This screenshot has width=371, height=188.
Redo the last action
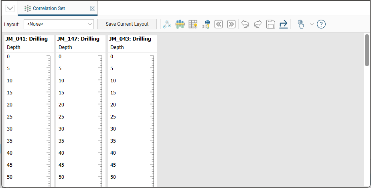coord(258,24)
